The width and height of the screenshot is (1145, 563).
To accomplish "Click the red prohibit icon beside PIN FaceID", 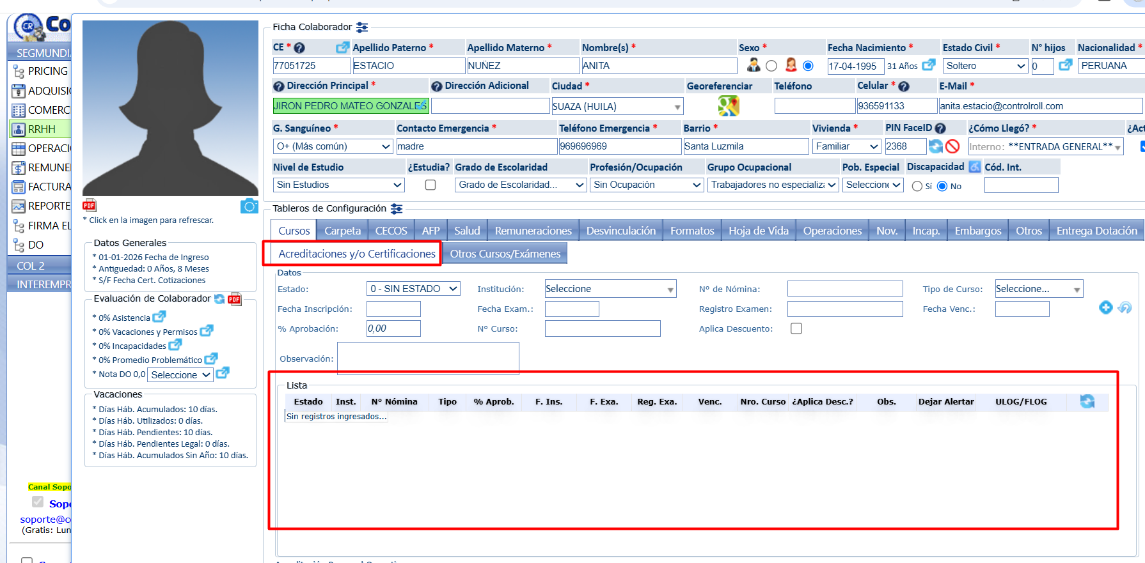I will coord(952,146).
